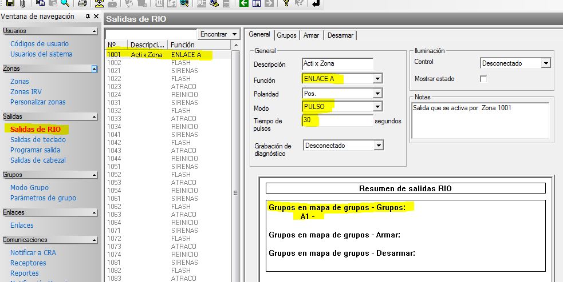Open the Función dropdown showing ENLACE A

pos(377,78)
